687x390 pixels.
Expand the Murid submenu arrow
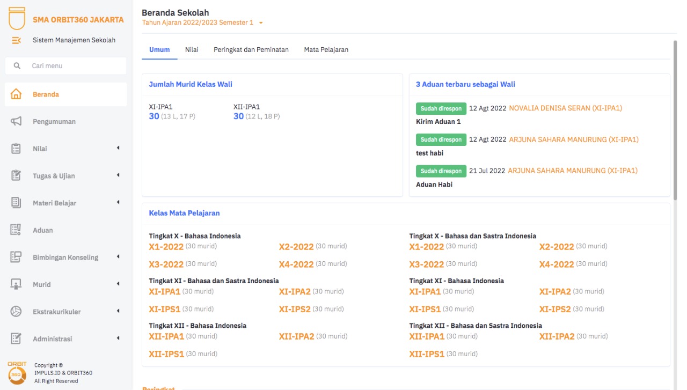(118, 284)
